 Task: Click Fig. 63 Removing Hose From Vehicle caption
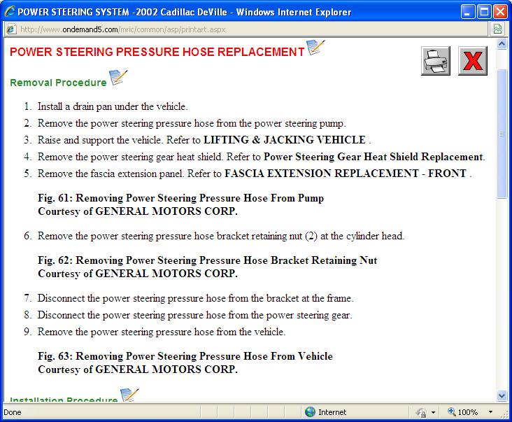pos(185,356)
